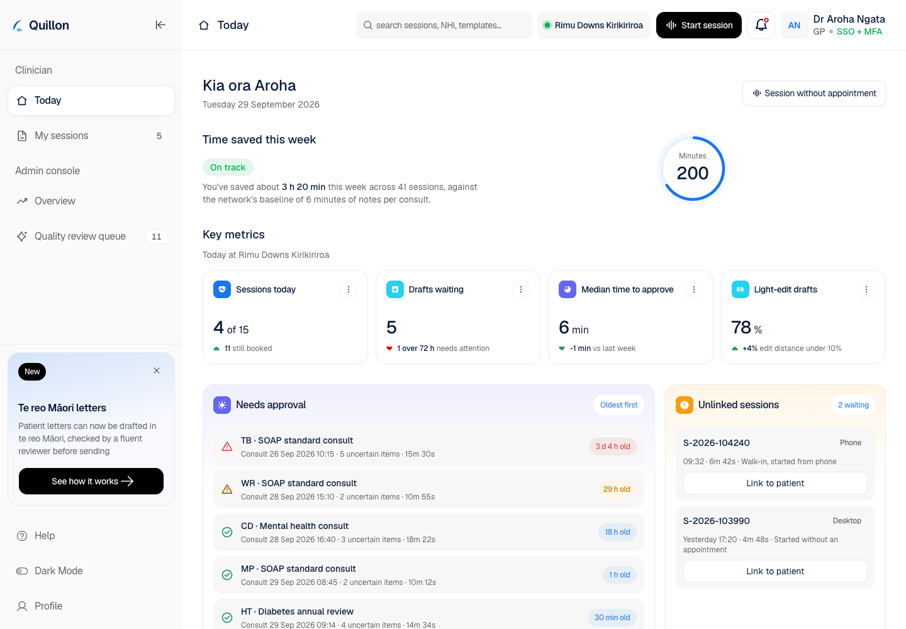Open the Rimu Downs Kirikiriroa location selector

(x=594, y=25)
